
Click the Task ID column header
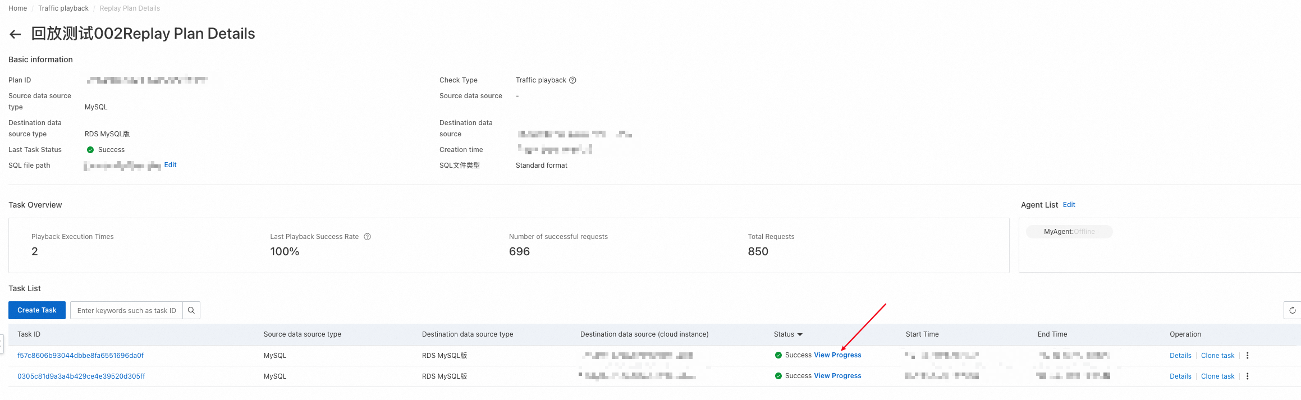point(29,334)
